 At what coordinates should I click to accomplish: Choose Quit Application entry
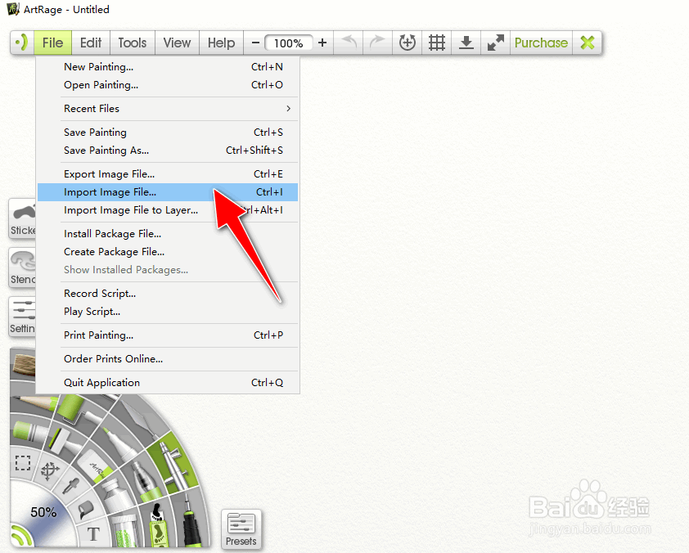tap(168, 383)
